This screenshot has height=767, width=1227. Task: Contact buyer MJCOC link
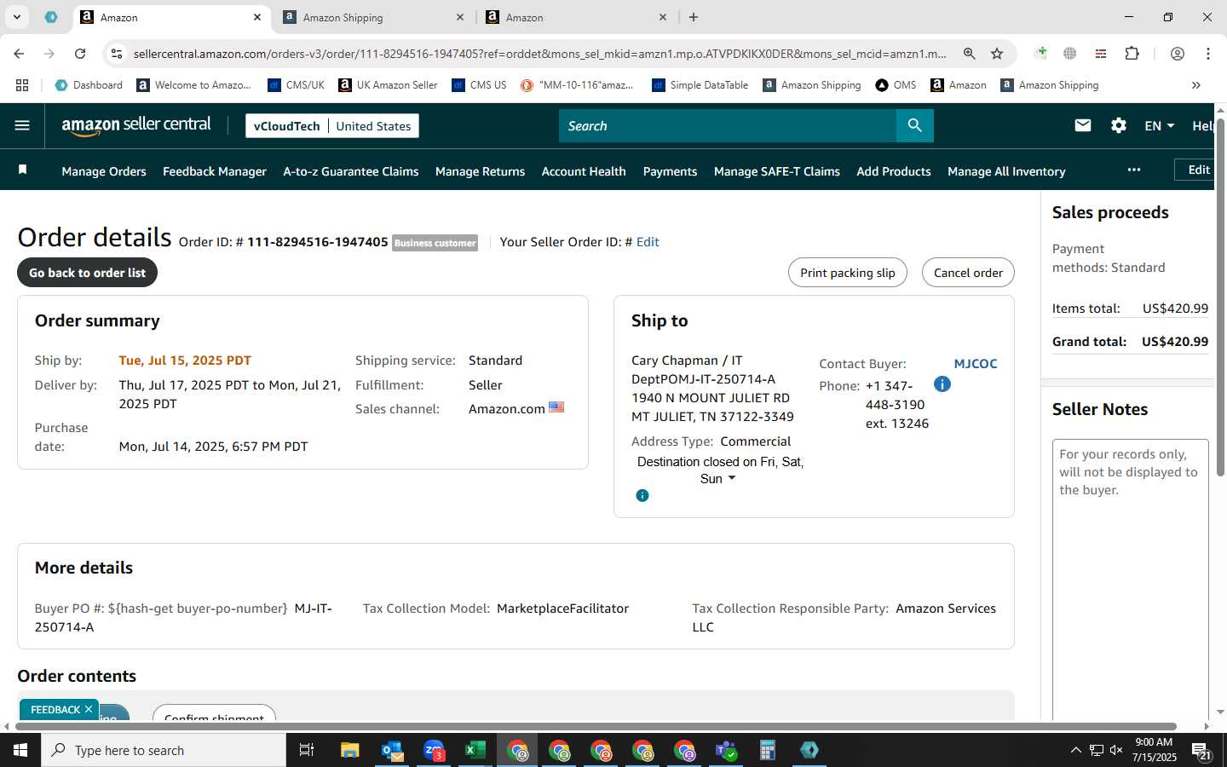tap(976, 363)
